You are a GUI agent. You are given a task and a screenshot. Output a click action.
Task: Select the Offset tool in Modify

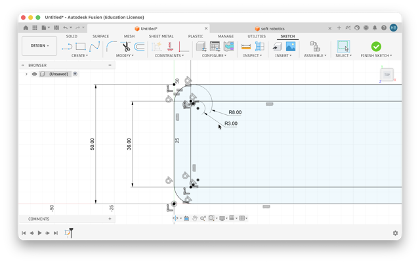(x=139, y=47)
